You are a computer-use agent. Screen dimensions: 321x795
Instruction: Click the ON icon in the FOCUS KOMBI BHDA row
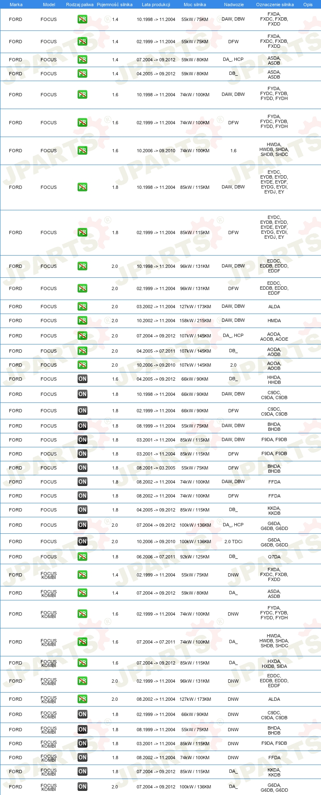[x=83, y=730]
